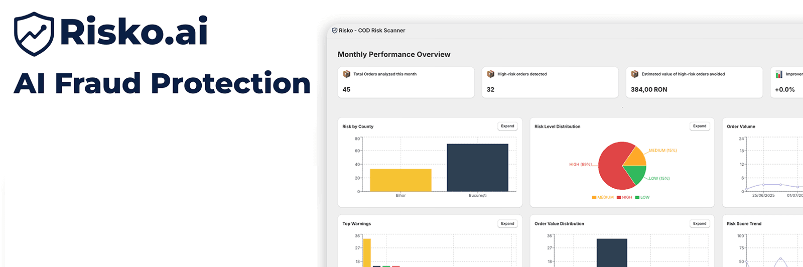The height and width of the screenshot is (267, 803).
Task: Click the Risko.ai shield logo
Action: tap(34, 34)
